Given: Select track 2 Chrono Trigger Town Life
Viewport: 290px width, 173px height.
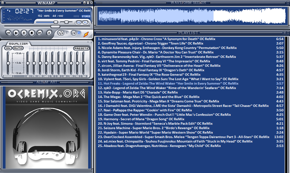Looking at the screenshot, I should coord(190,44).
